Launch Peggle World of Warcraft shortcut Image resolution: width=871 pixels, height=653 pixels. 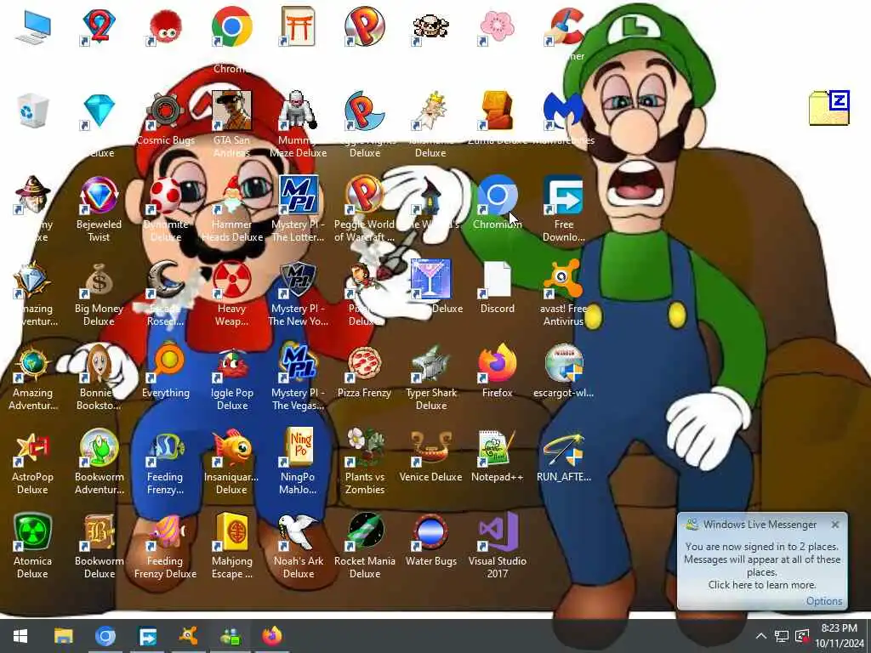[364, 195]
